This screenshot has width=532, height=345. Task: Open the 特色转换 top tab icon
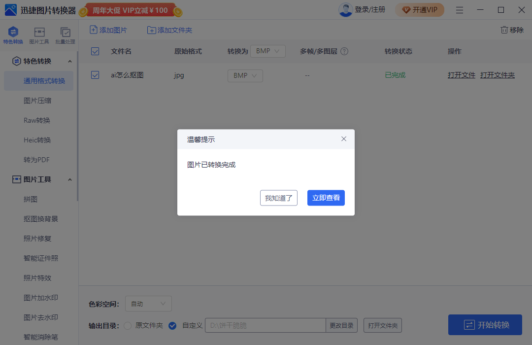point(13,35)
